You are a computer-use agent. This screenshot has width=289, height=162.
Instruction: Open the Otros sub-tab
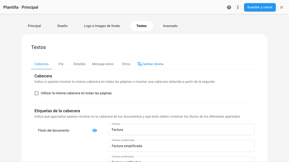[126, 64]
